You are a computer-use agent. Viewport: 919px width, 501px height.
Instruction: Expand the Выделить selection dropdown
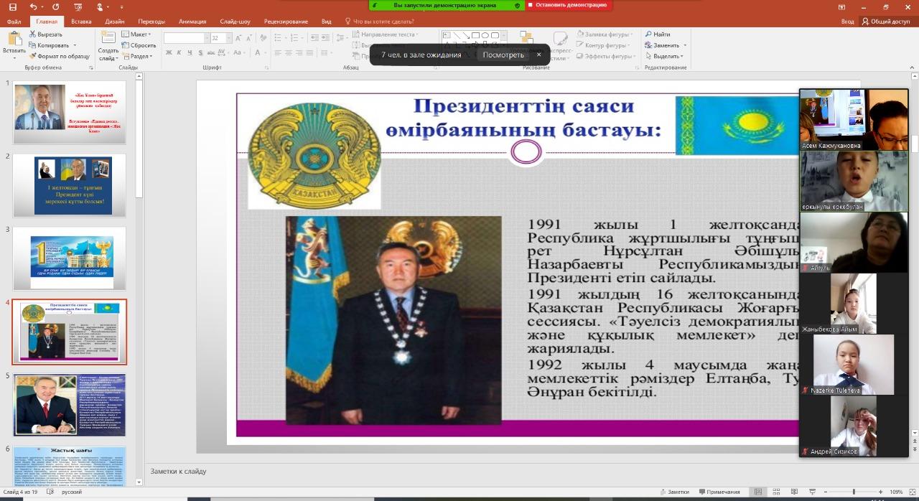pyautogui.click(x=665, y=56)
